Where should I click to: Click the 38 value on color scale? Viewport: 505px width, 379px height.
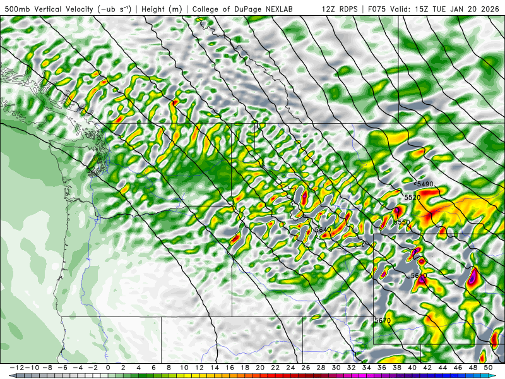pyautogui.click(x=397, y=368)
